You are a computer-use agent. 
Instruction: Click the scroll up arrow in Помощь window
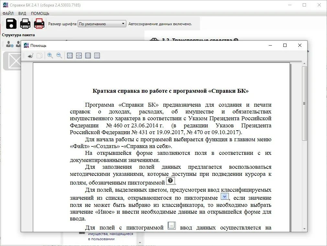point(304,63)
